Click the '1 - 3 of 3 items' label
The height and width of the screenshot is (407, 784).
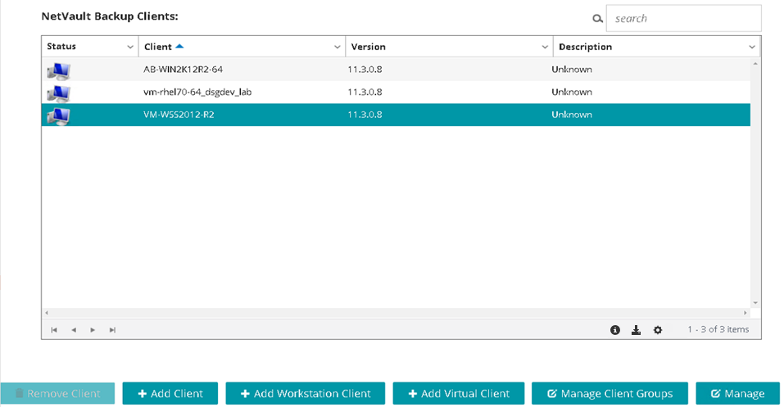pyautogui.click(x=718, y=329)
